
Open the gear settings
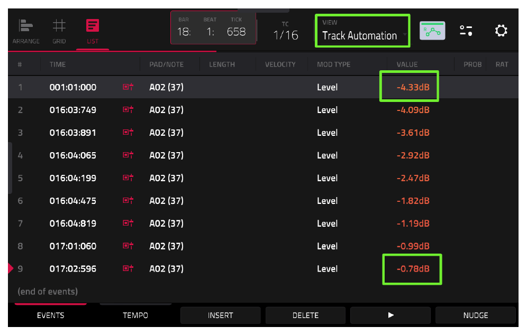pos(501,31)
